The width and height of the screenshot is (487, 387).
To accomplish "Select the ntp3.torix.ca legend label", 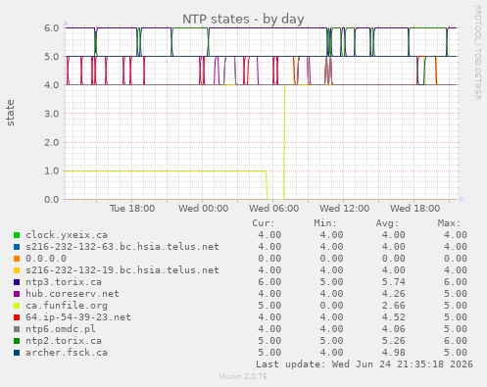I will coord(64,282).
